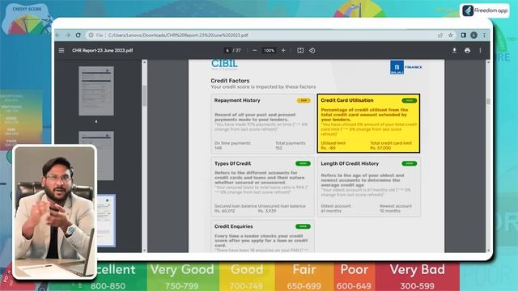This screenshot has height=291, width=518.
Task: Click the 'On time payments' label
Action: coord(232,143)
